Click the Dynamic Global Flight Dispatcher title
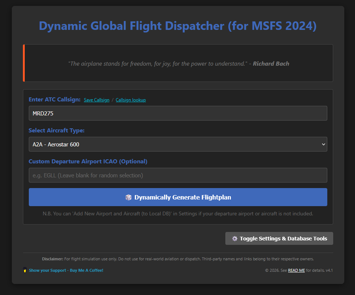 tap(178, 26)
